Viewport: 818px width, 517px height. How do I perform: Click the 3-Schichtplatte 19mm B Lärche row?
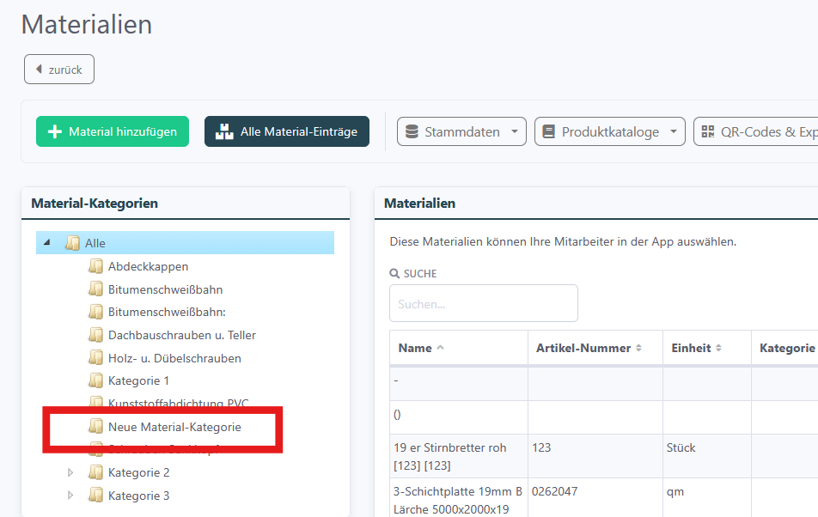(603, 498)
